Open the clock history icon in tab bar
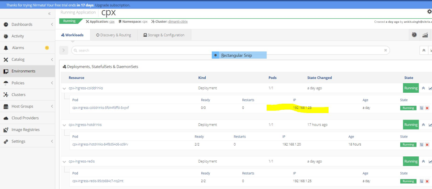Screen dimensions: 432x189 (x=414, y=35)
